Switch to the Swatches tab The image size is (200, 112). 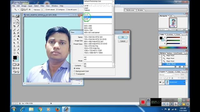click(x=170, y=35)
